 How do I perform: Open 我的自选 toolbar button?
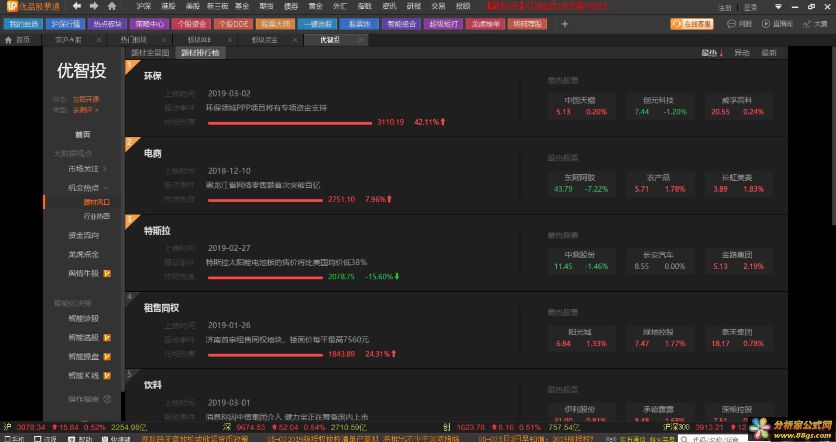pos(24,24)
